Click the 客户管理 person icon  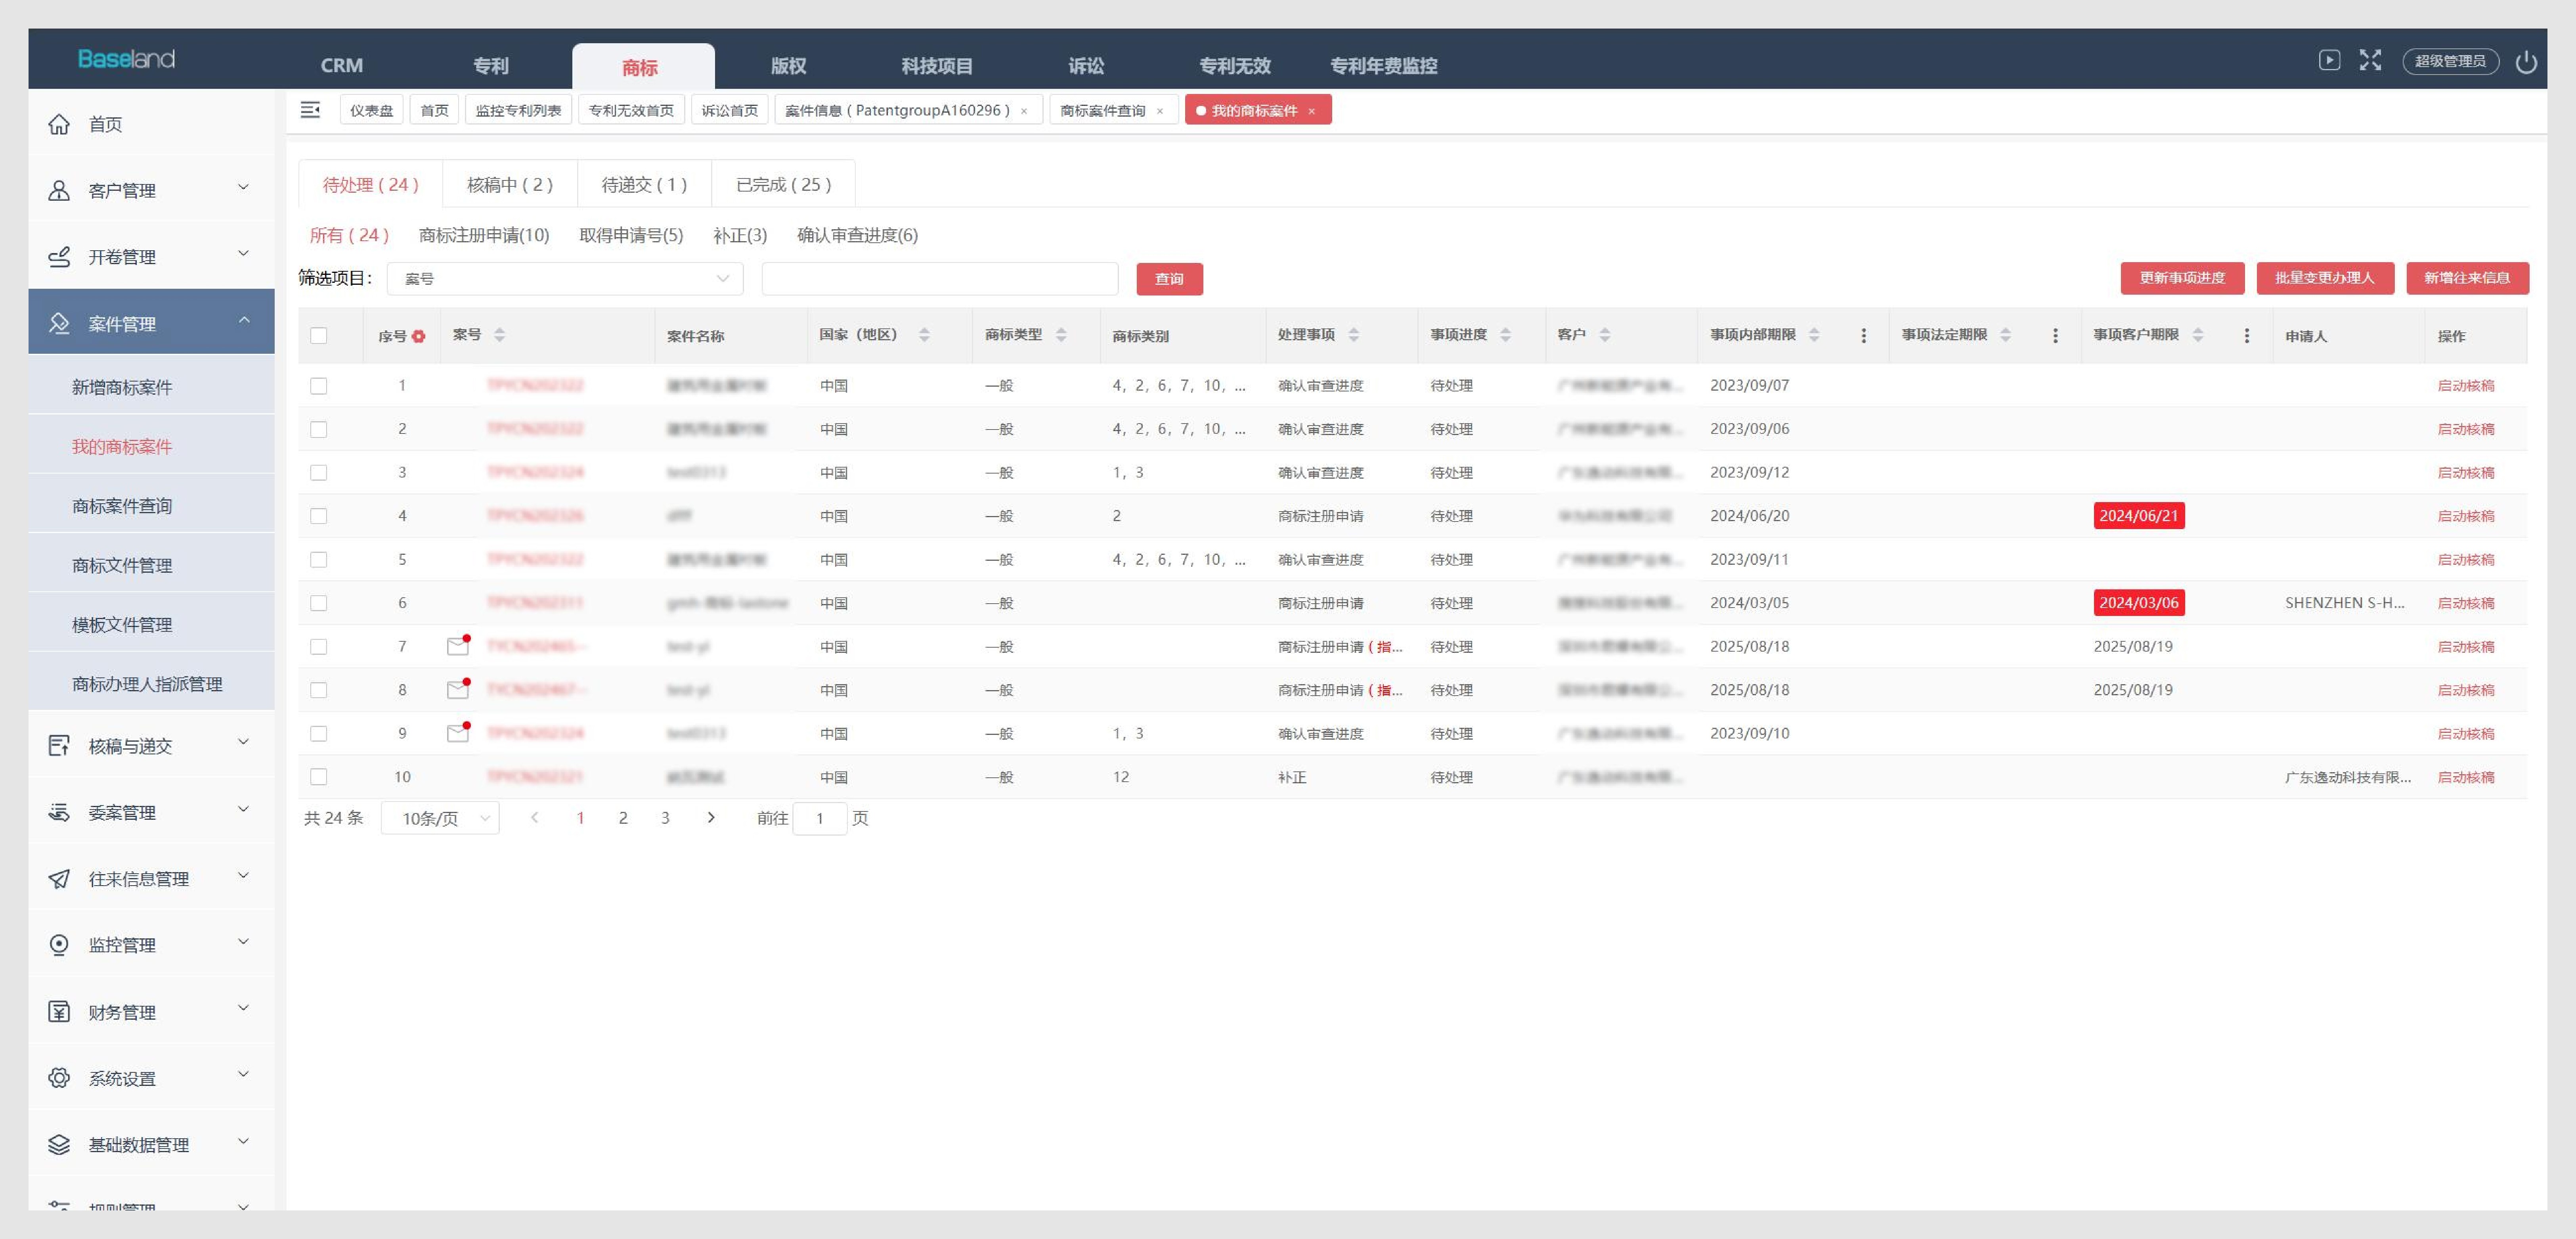(59, 190)
